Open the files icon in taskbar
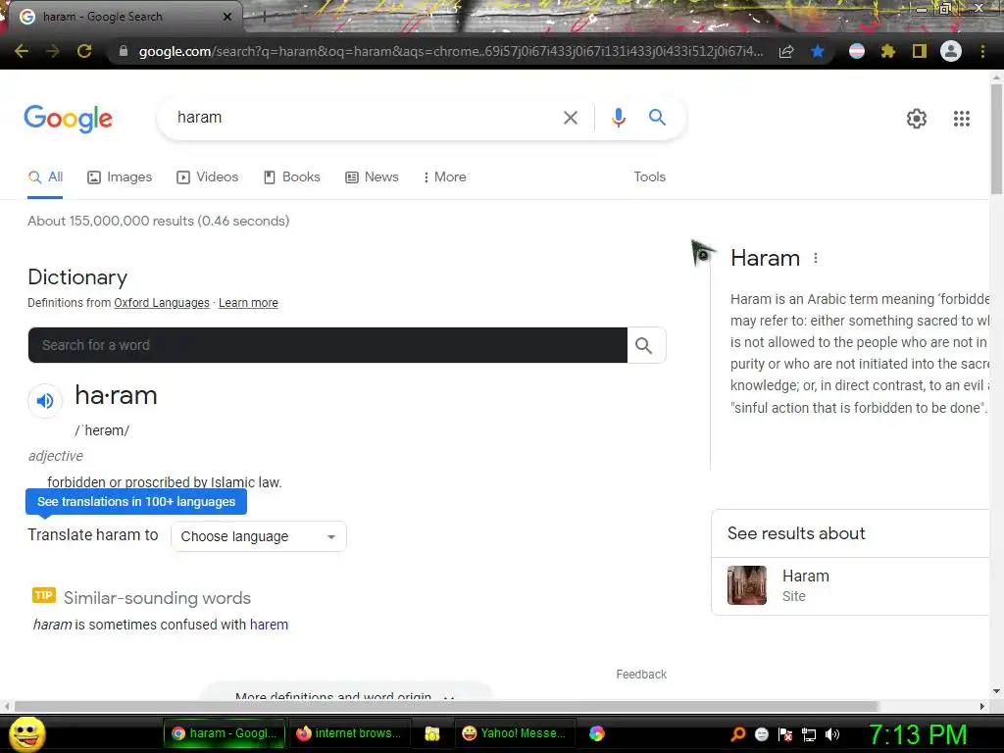The width and height of the screenshot is (1004, 753). pyautogui.click(x=432, y=733)
